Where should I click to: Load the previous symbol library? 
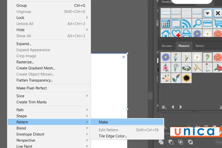tap(173, 107)
